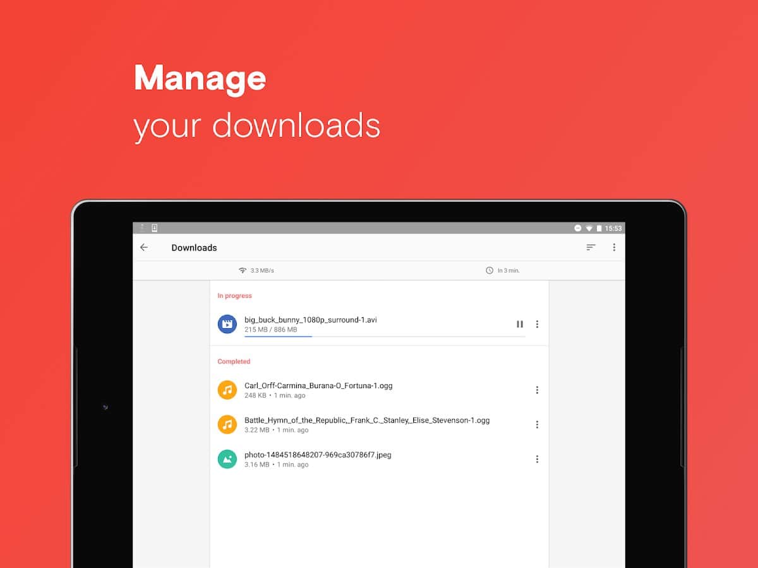Open Carl_Orff-Carmina_Burana-O_Fortuna-1.ogg file
The image size is (758, 568).
(318, 386)
